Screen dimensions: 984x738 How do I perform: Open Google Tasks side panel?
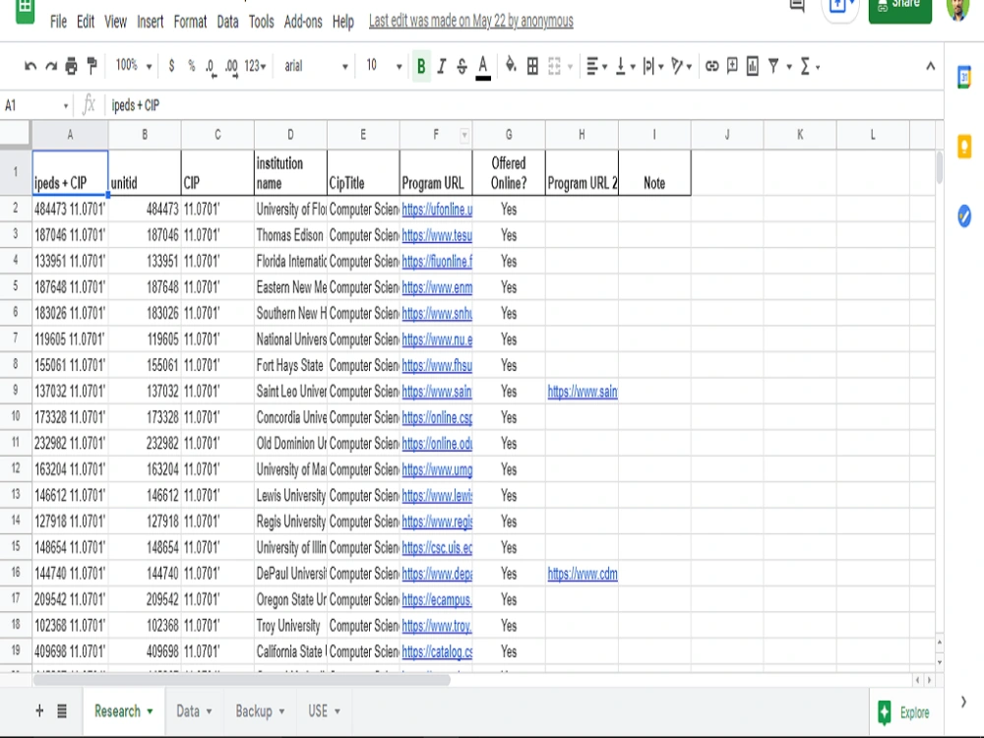point(964,215)
